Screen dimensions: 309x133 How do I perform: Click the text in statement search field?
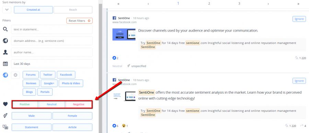52,29
